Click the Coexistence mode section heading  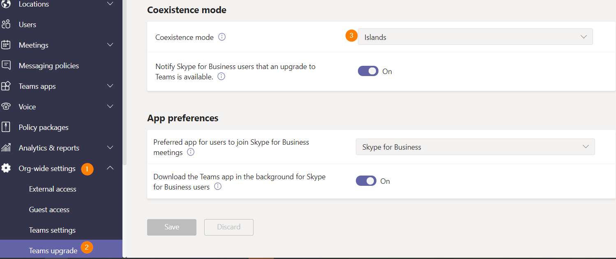point(187,9)
